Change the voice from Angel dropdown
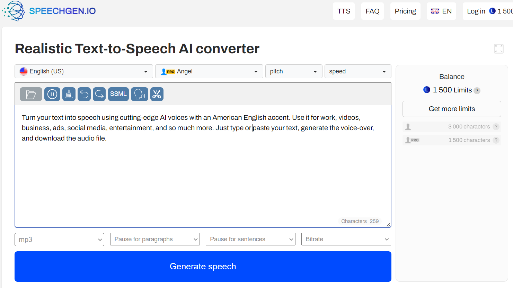 209,71
